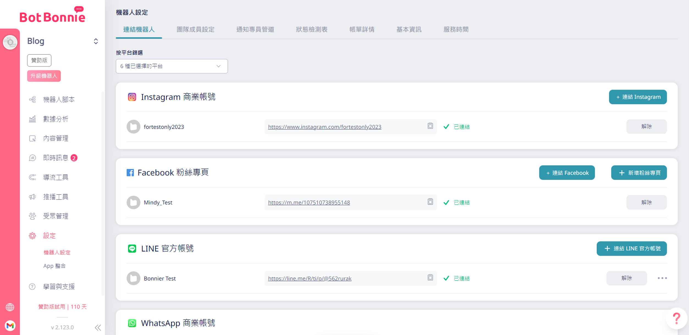This screenshot has width=689, height=335.
Task: Open 機器人腳本 in the sidebar
Action: pyautogui.click(x=59, y=99)
